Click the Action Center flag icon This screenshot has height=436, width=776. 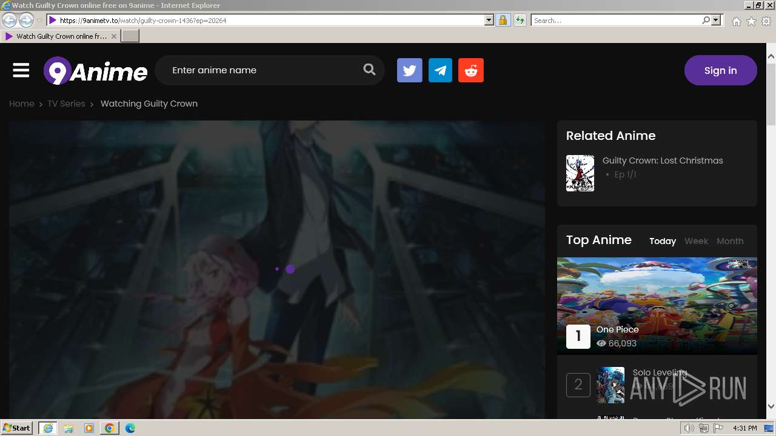[718, 428]
